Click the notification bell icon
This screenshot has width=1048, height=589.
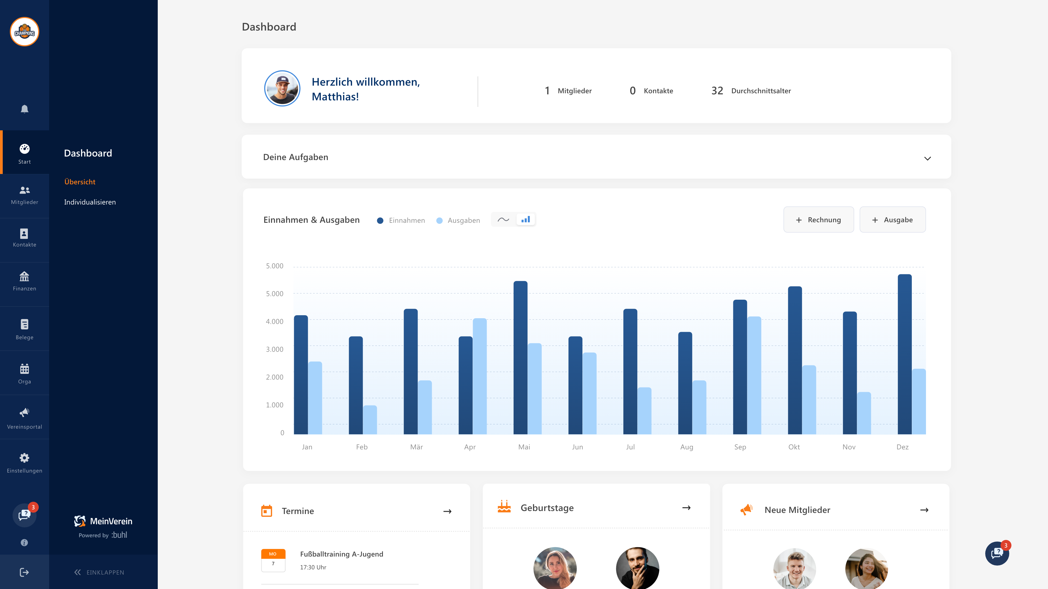24,109
